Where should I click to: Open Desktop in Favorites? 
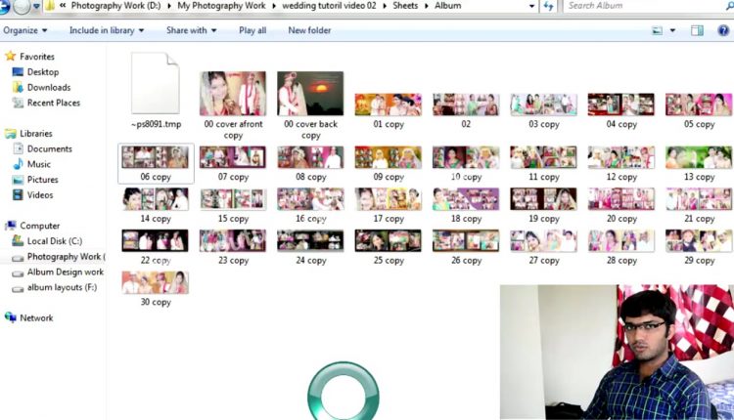(x=43, y=72)
